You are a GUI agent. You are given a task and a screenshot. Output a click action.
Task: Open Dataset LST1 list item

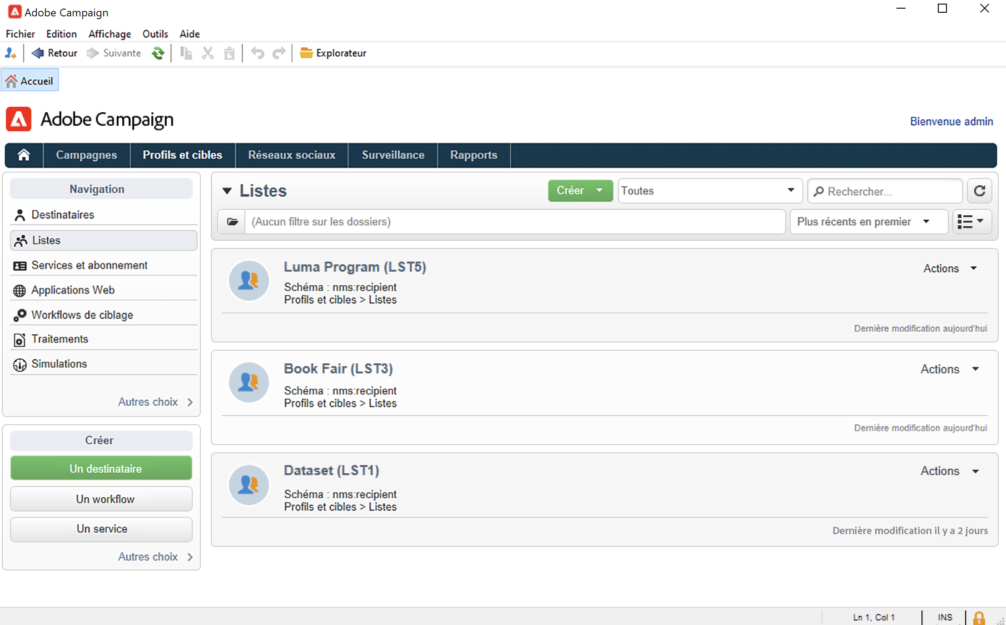(x=332, y=471)
